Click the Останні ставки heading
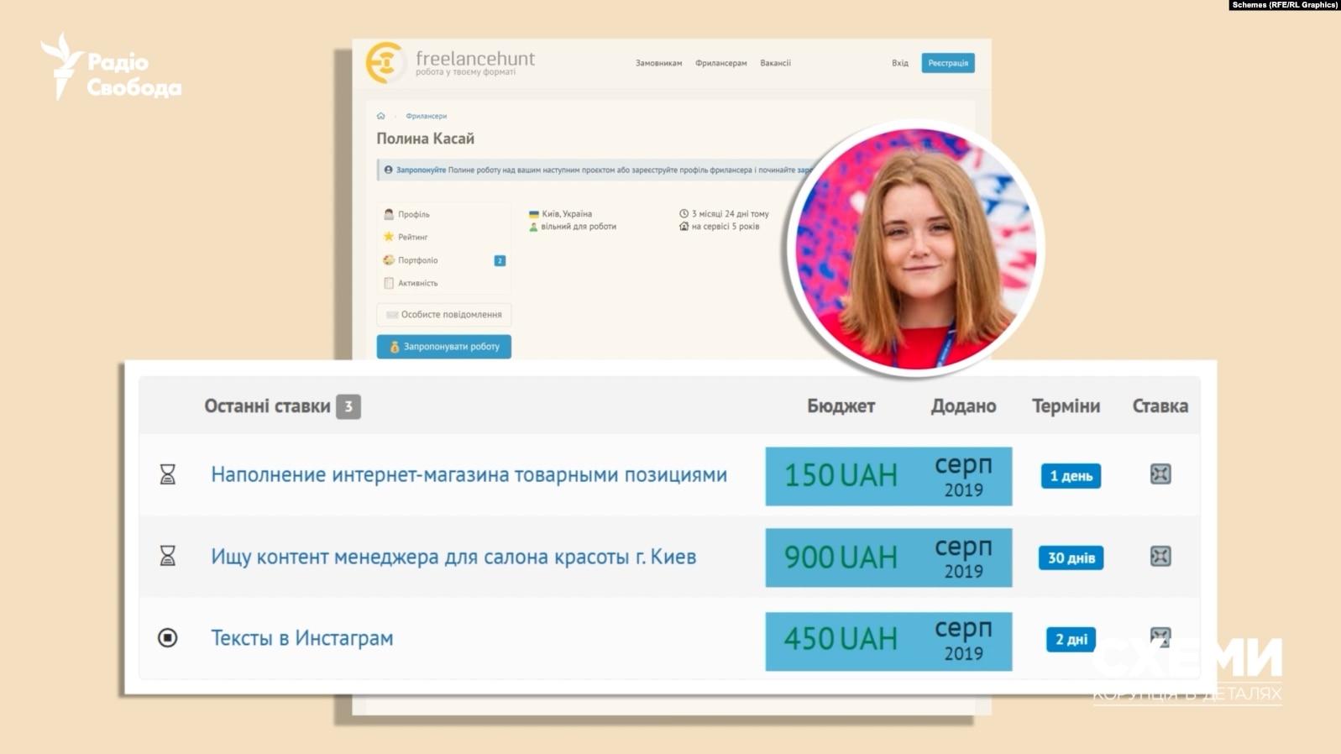This screenshot has width=1341, height=754. [267, 406]
